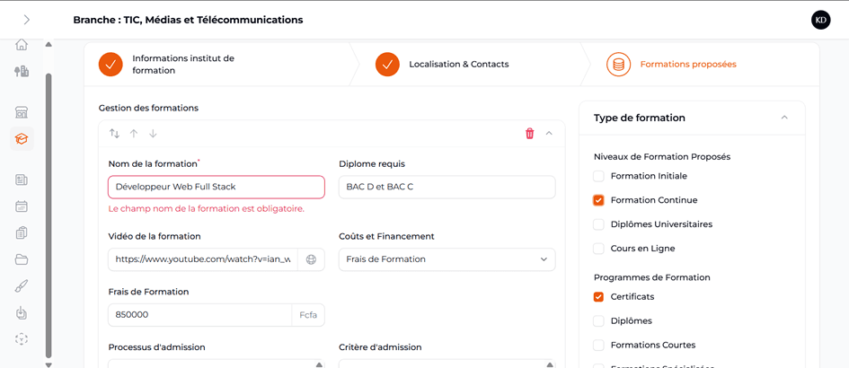The height and width of the screenshot is (368, 849).
Task: Open the download sidebar icon
Action: point(22,312)
